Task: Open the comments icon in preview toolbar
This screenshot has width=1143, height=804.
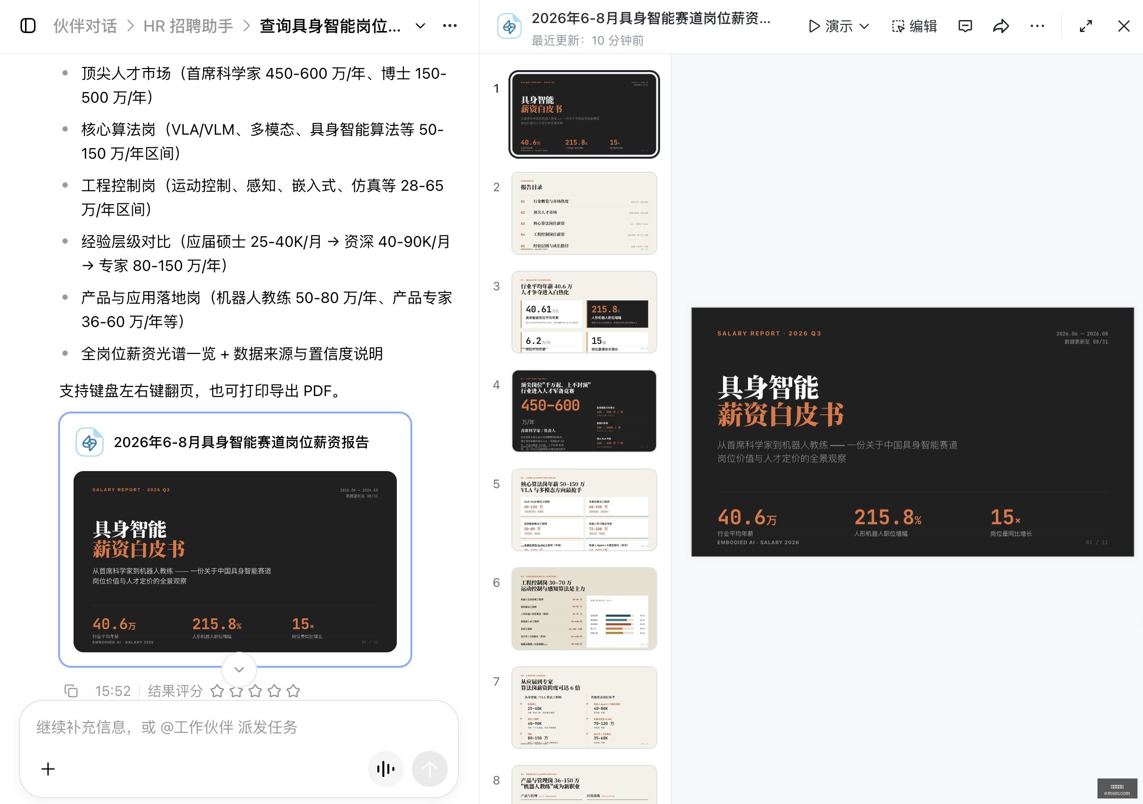Action: coord(965,26)
